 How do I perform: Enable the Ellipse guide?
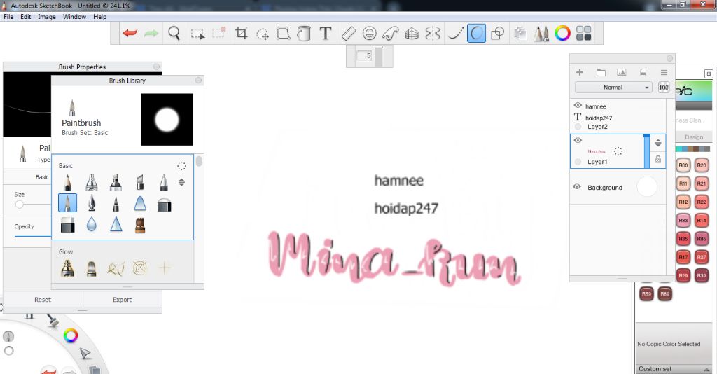coord(369,34)
